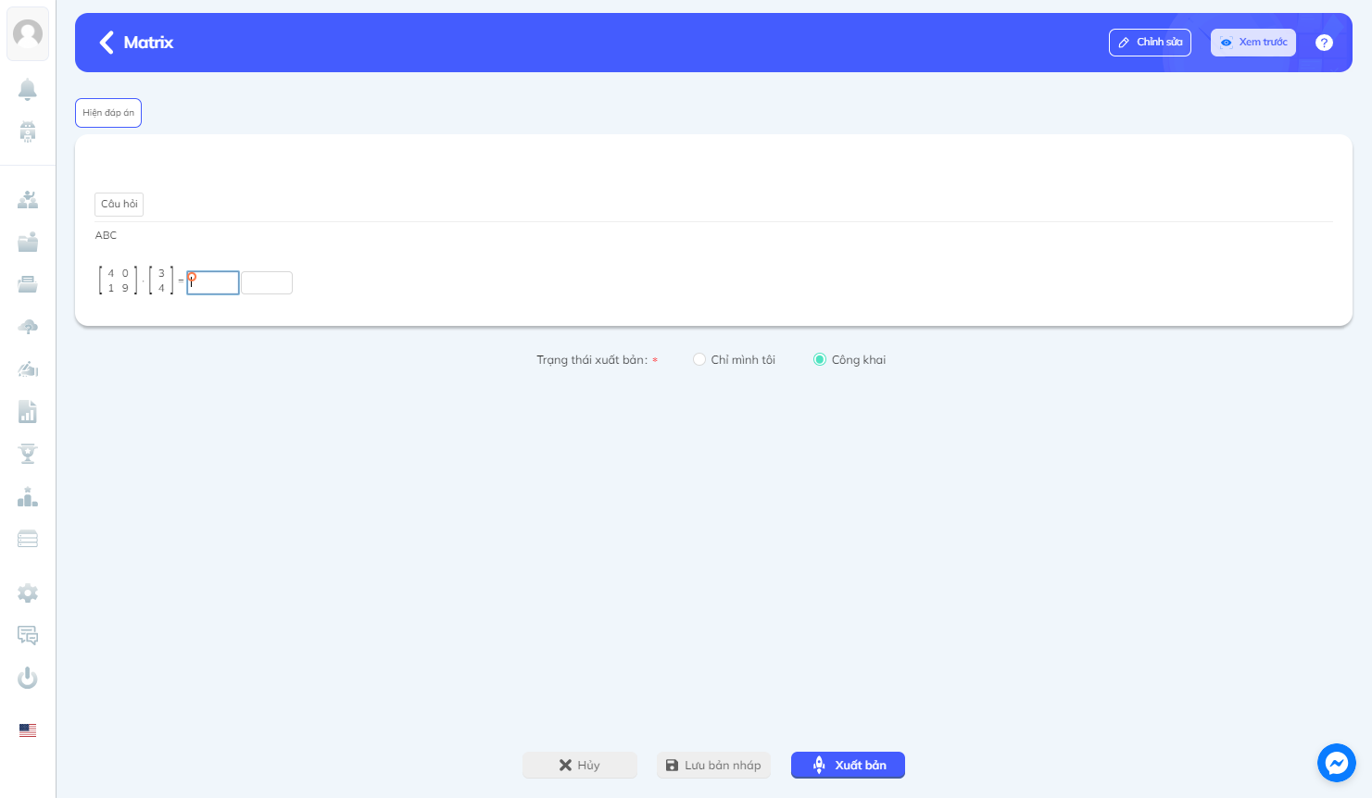Open the chat messages icon

(x=28, y=635)
